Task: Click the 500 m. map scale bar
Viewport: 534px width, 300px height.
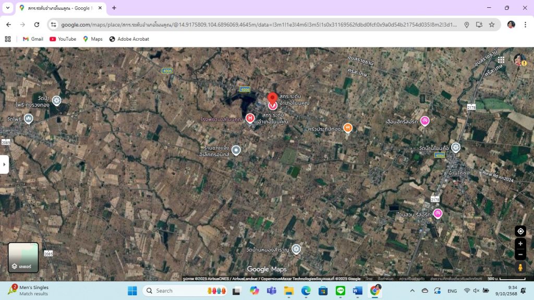Action: [505, 279]
